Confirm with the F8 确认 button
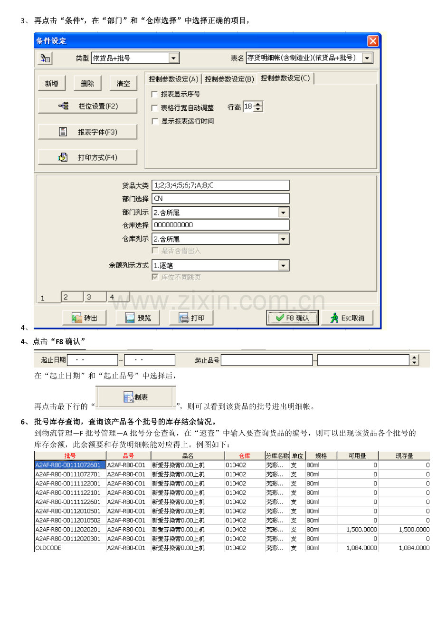437x619 pixels. (292, 318)
